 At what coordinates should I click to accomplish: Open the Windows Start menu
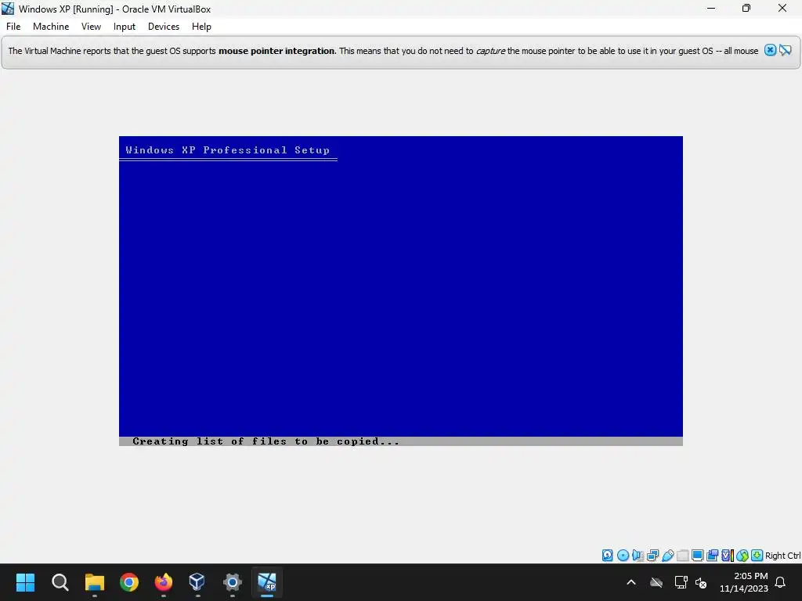[25, 582]
